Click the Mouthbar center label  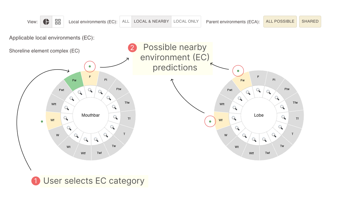point(91,115)
